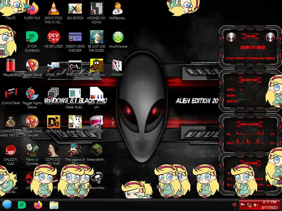The height and width of the screenshot is (211, 282).
Task: Click the NETWORK widget OUT graph
Action: (250, 141)
